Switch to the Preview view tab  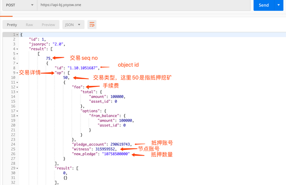[x=48, y=25]
